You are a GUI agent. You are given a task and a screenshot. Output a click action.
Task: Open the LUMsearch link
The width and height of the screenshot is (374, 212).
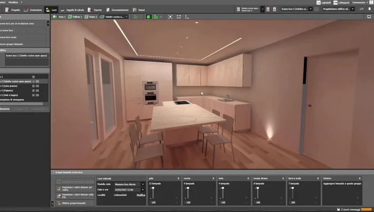pos(341,2)
